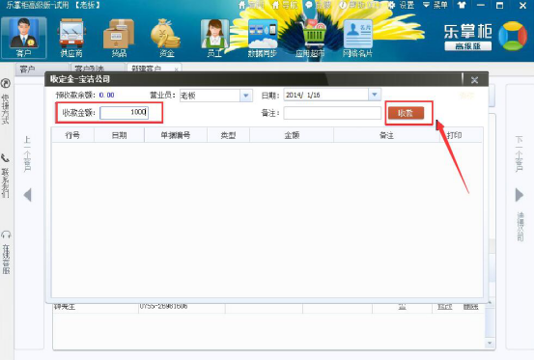Image resolution: width=535 pixels, height=361 pixels.
Task: Go to previous customer with left arrow
Action: pos(28,195)
